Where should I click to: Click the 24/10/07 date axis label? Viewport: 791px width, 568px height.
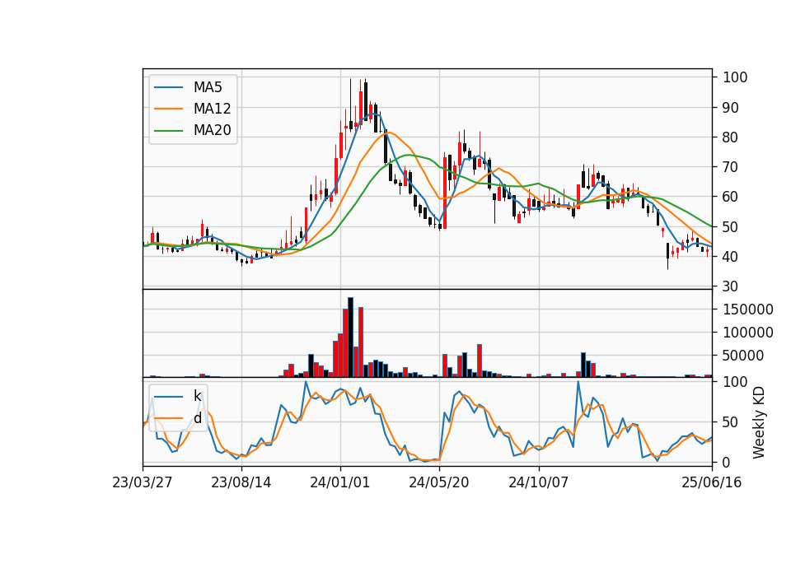click(x=538, y=482)
